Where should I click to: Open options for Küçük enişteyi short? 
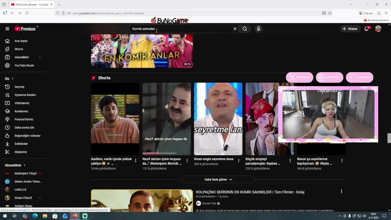290,160
